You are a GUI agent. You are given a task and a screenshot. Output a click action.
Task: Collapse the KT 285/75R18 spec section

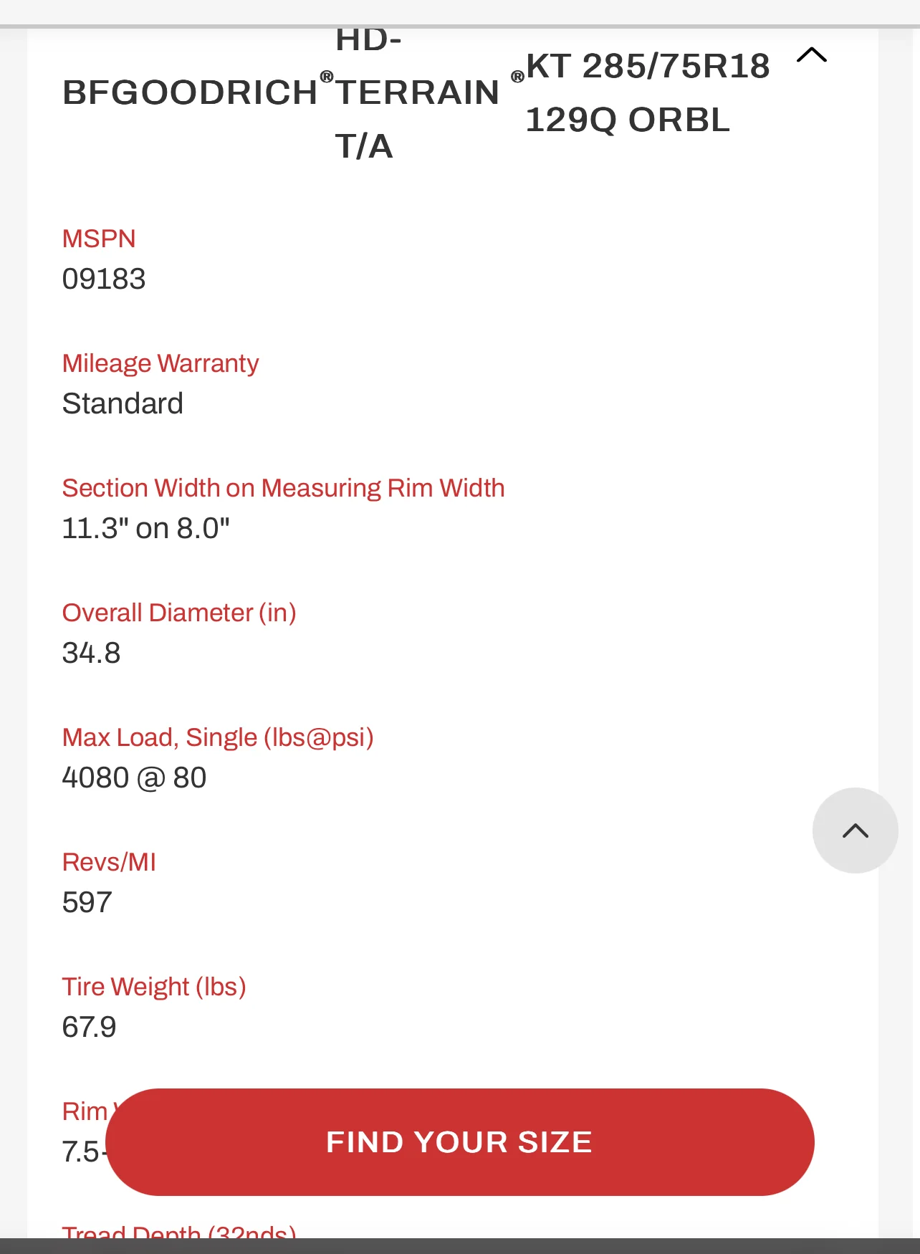coord(811,55)
